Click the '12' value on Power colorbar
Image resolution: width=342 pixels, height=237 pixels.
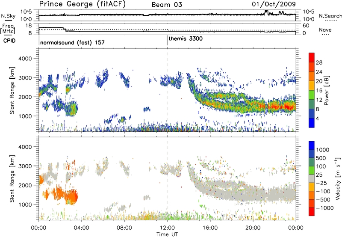(x=319, y=100)
